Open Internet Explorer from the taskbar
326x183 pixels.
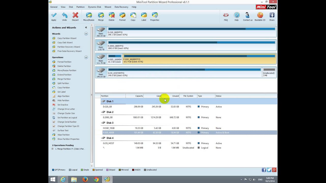(63, 179)
